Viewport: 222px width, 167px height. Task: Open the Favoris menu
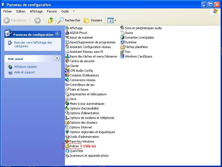click(52, 11)
